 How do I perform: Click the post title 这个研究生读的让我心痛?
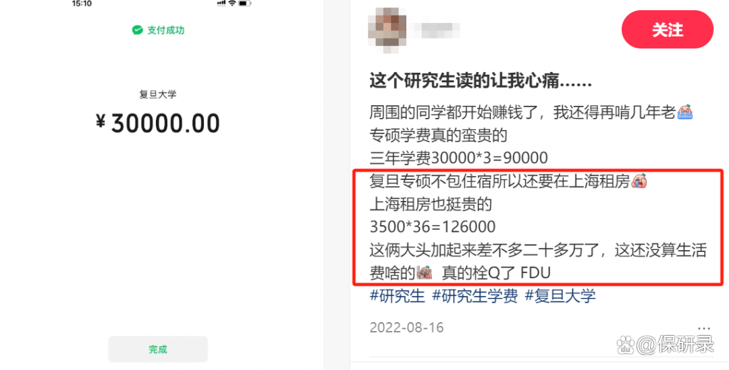coord(481,82)
